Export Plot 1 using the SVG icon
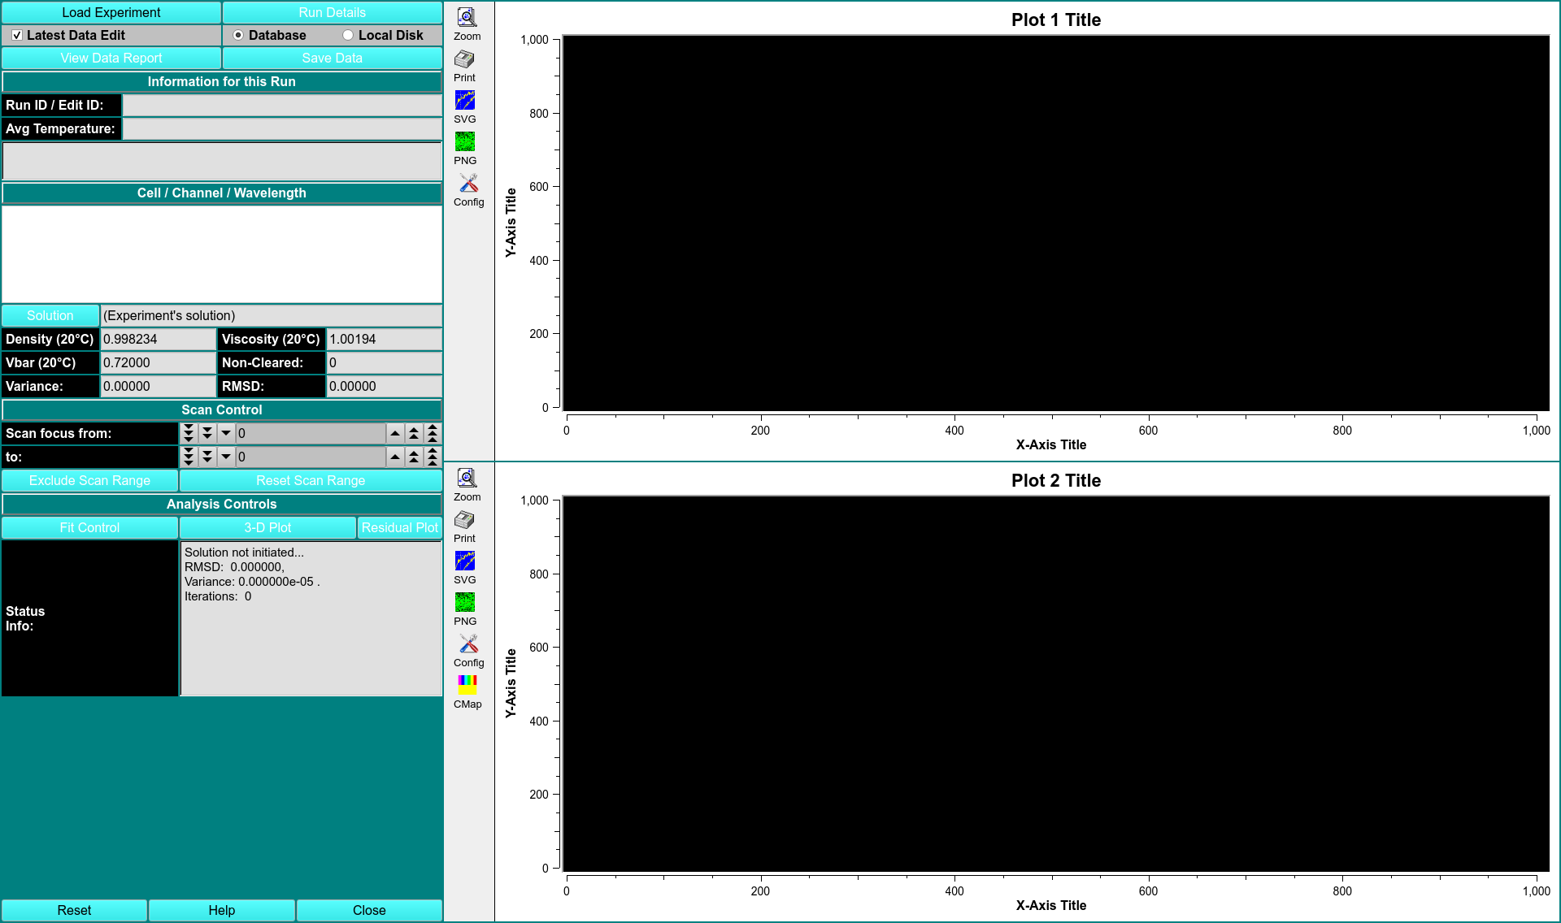The height and width of the screenshot is (923, 1561). (x=465, y=101)
